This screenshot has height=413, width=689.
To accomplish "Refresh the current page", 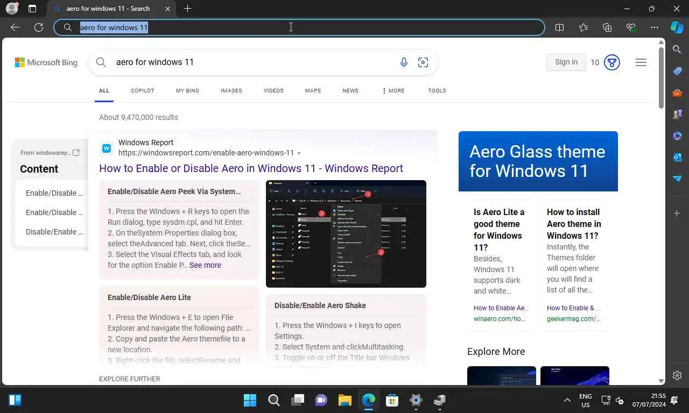I will [x=39, y=27].
